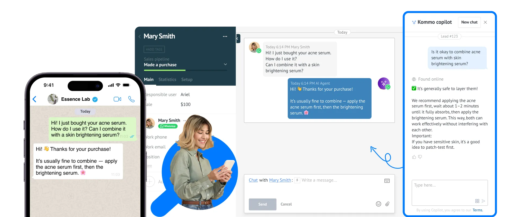Click the WhatsApp badge under contact

(x=168, y=126)
